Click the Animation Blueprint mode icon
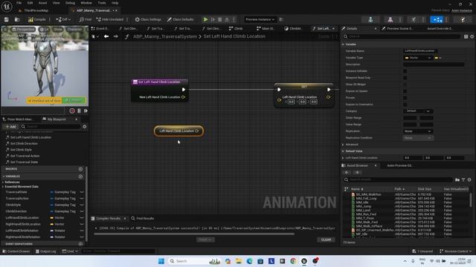 pyautogui.click(x=437, y=19)
